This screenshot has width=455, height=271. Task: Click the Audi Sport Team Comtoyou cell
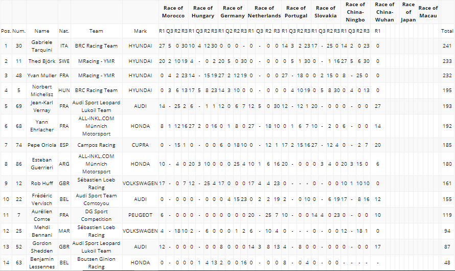pyautogui.click(x=96, y=199)
